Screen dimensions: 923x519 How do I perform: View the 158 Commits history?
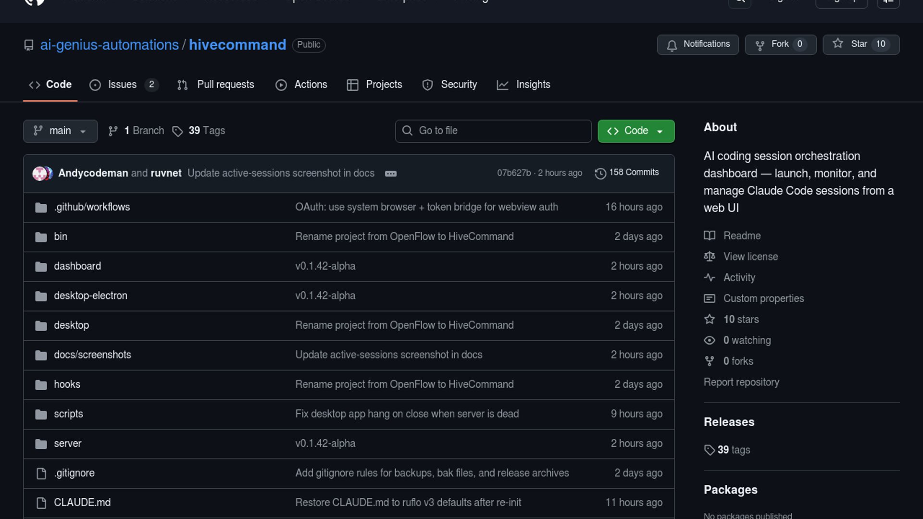[x=627, y=173]
